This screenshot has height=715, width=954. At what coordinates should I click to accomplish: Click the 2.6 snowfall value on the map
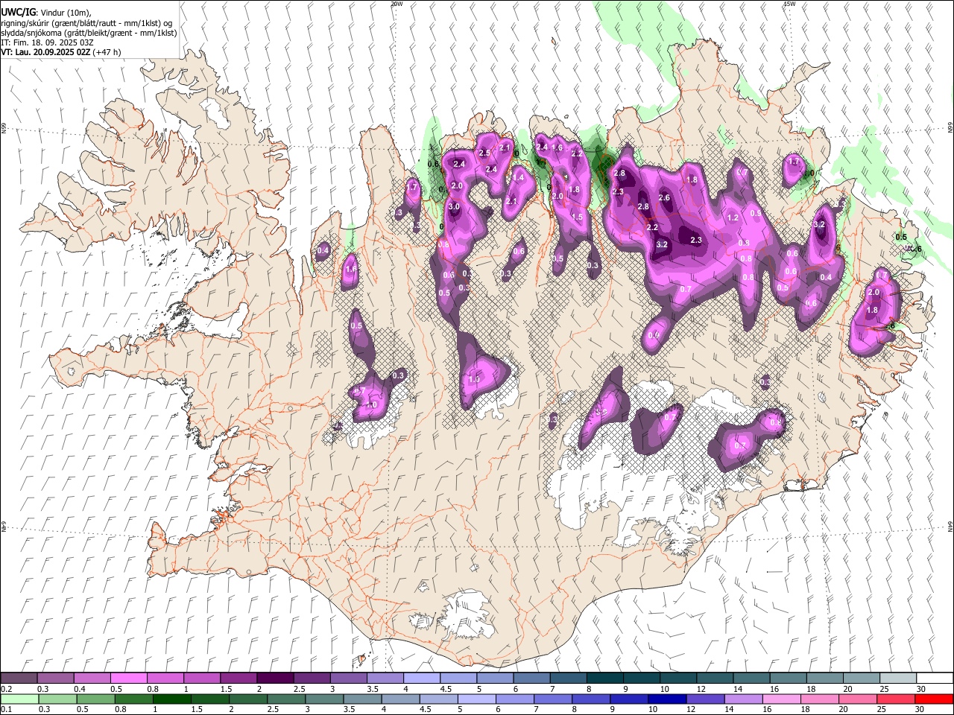[665, 197]
